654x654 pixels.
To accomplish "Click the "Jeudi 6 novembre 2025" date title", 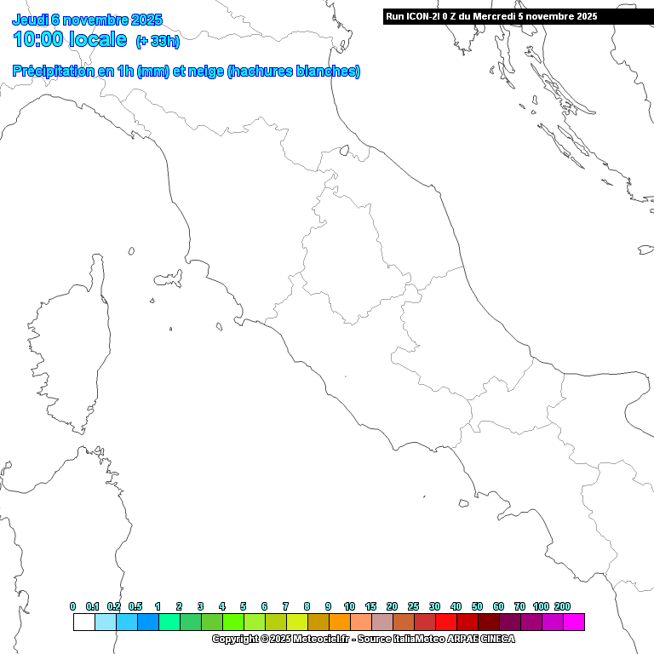I will [87, 20].
